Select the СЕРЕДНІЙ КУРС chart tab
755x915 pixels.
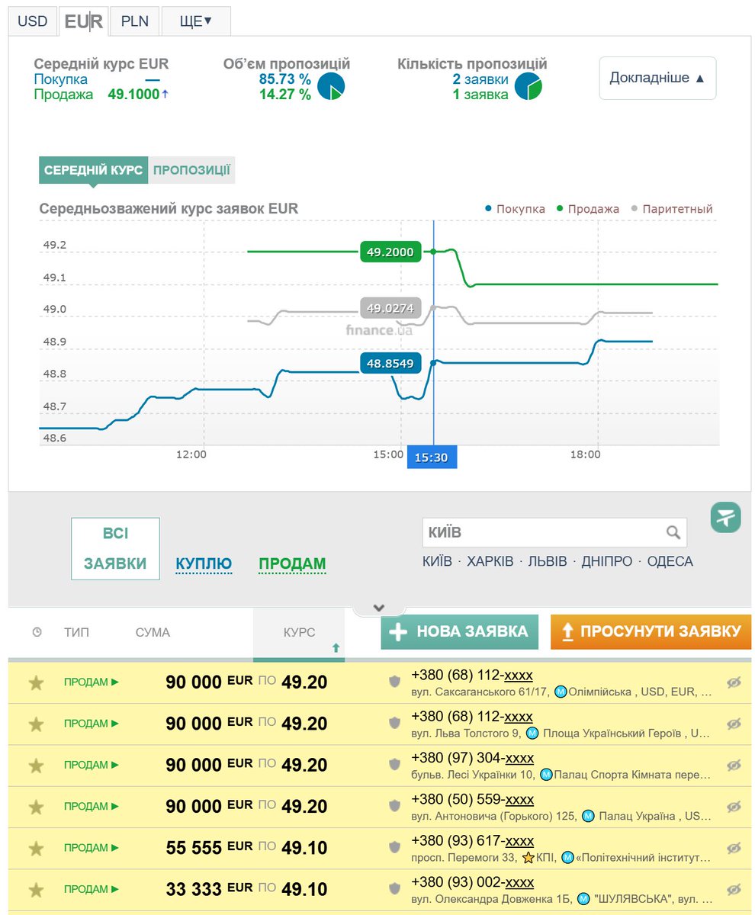click(x=93, y=170)
